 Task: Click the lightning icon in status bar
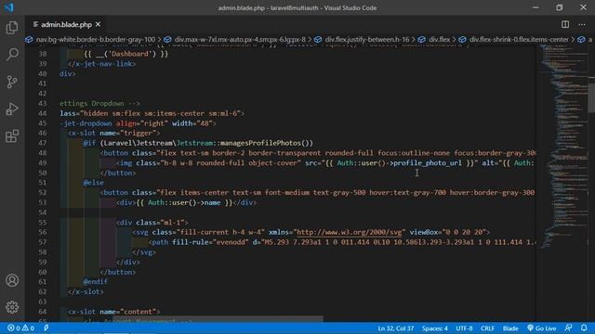[x=46, y=328]
